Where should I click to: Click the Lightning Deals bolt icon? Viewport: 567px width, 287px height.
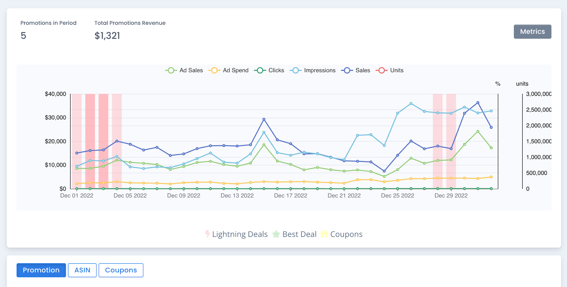(x=208, y=234)
